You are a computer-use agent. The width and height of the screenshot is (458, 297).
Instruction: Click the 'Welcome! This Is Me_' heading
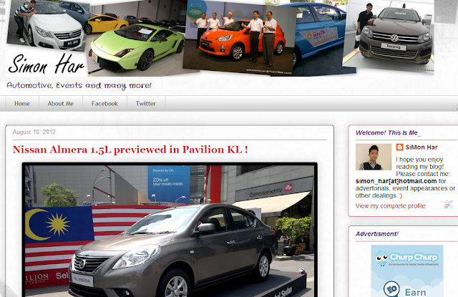[x=388, y=133]
